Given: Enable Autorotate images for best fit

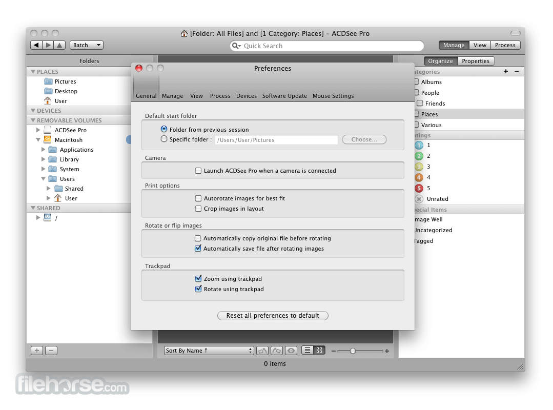Looking at the screenshot, I should coord(198,198).
